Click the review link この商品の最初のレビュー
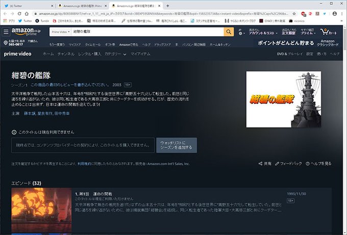The width and height of the screenshot is (347, 235). pos(69,85)
